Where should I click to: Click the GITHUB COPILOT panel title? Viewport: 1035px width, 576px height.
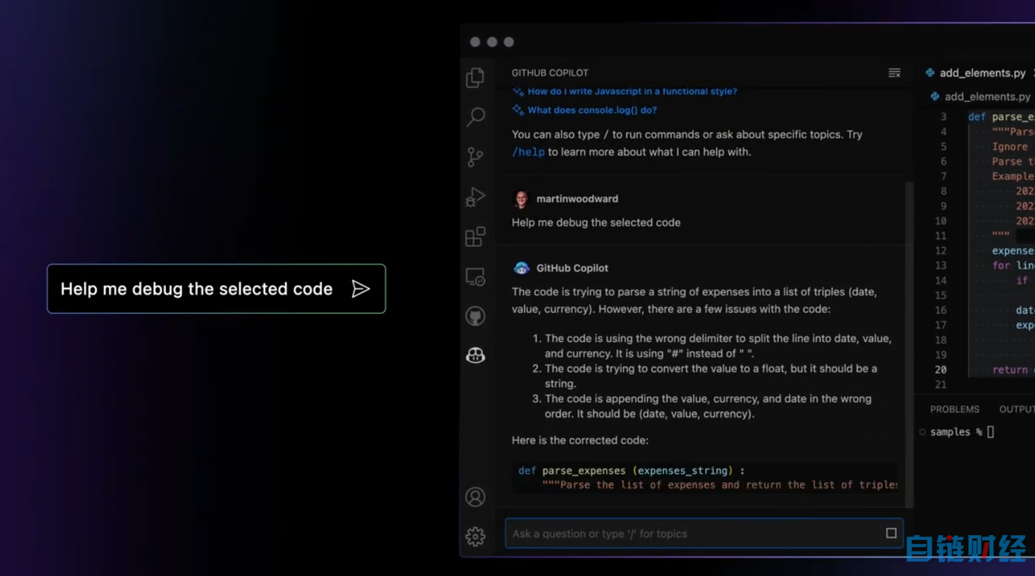[x=550, y=73]
